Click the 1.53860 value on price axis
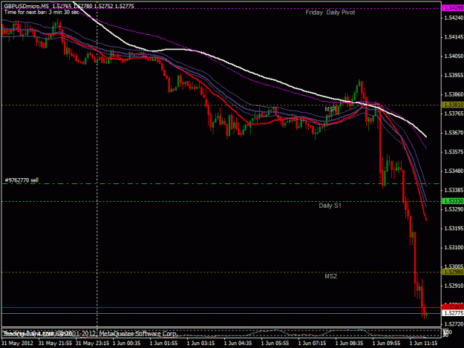This screenshot has height=348, width=464. (454, 94)
